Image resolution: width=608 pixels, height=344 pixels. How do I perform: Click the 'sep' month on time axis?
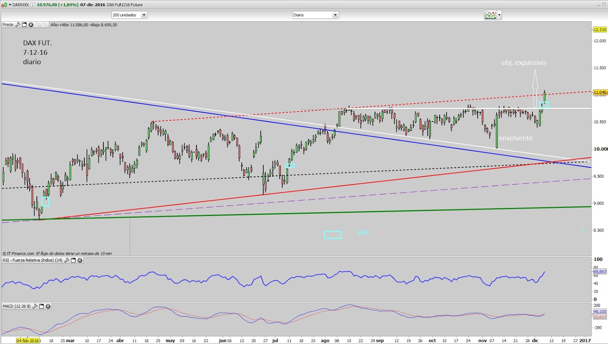click(x=380, y=341)
